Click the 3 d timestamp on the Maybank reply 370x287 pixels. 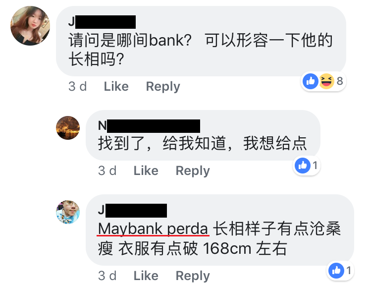pos(107,276)
